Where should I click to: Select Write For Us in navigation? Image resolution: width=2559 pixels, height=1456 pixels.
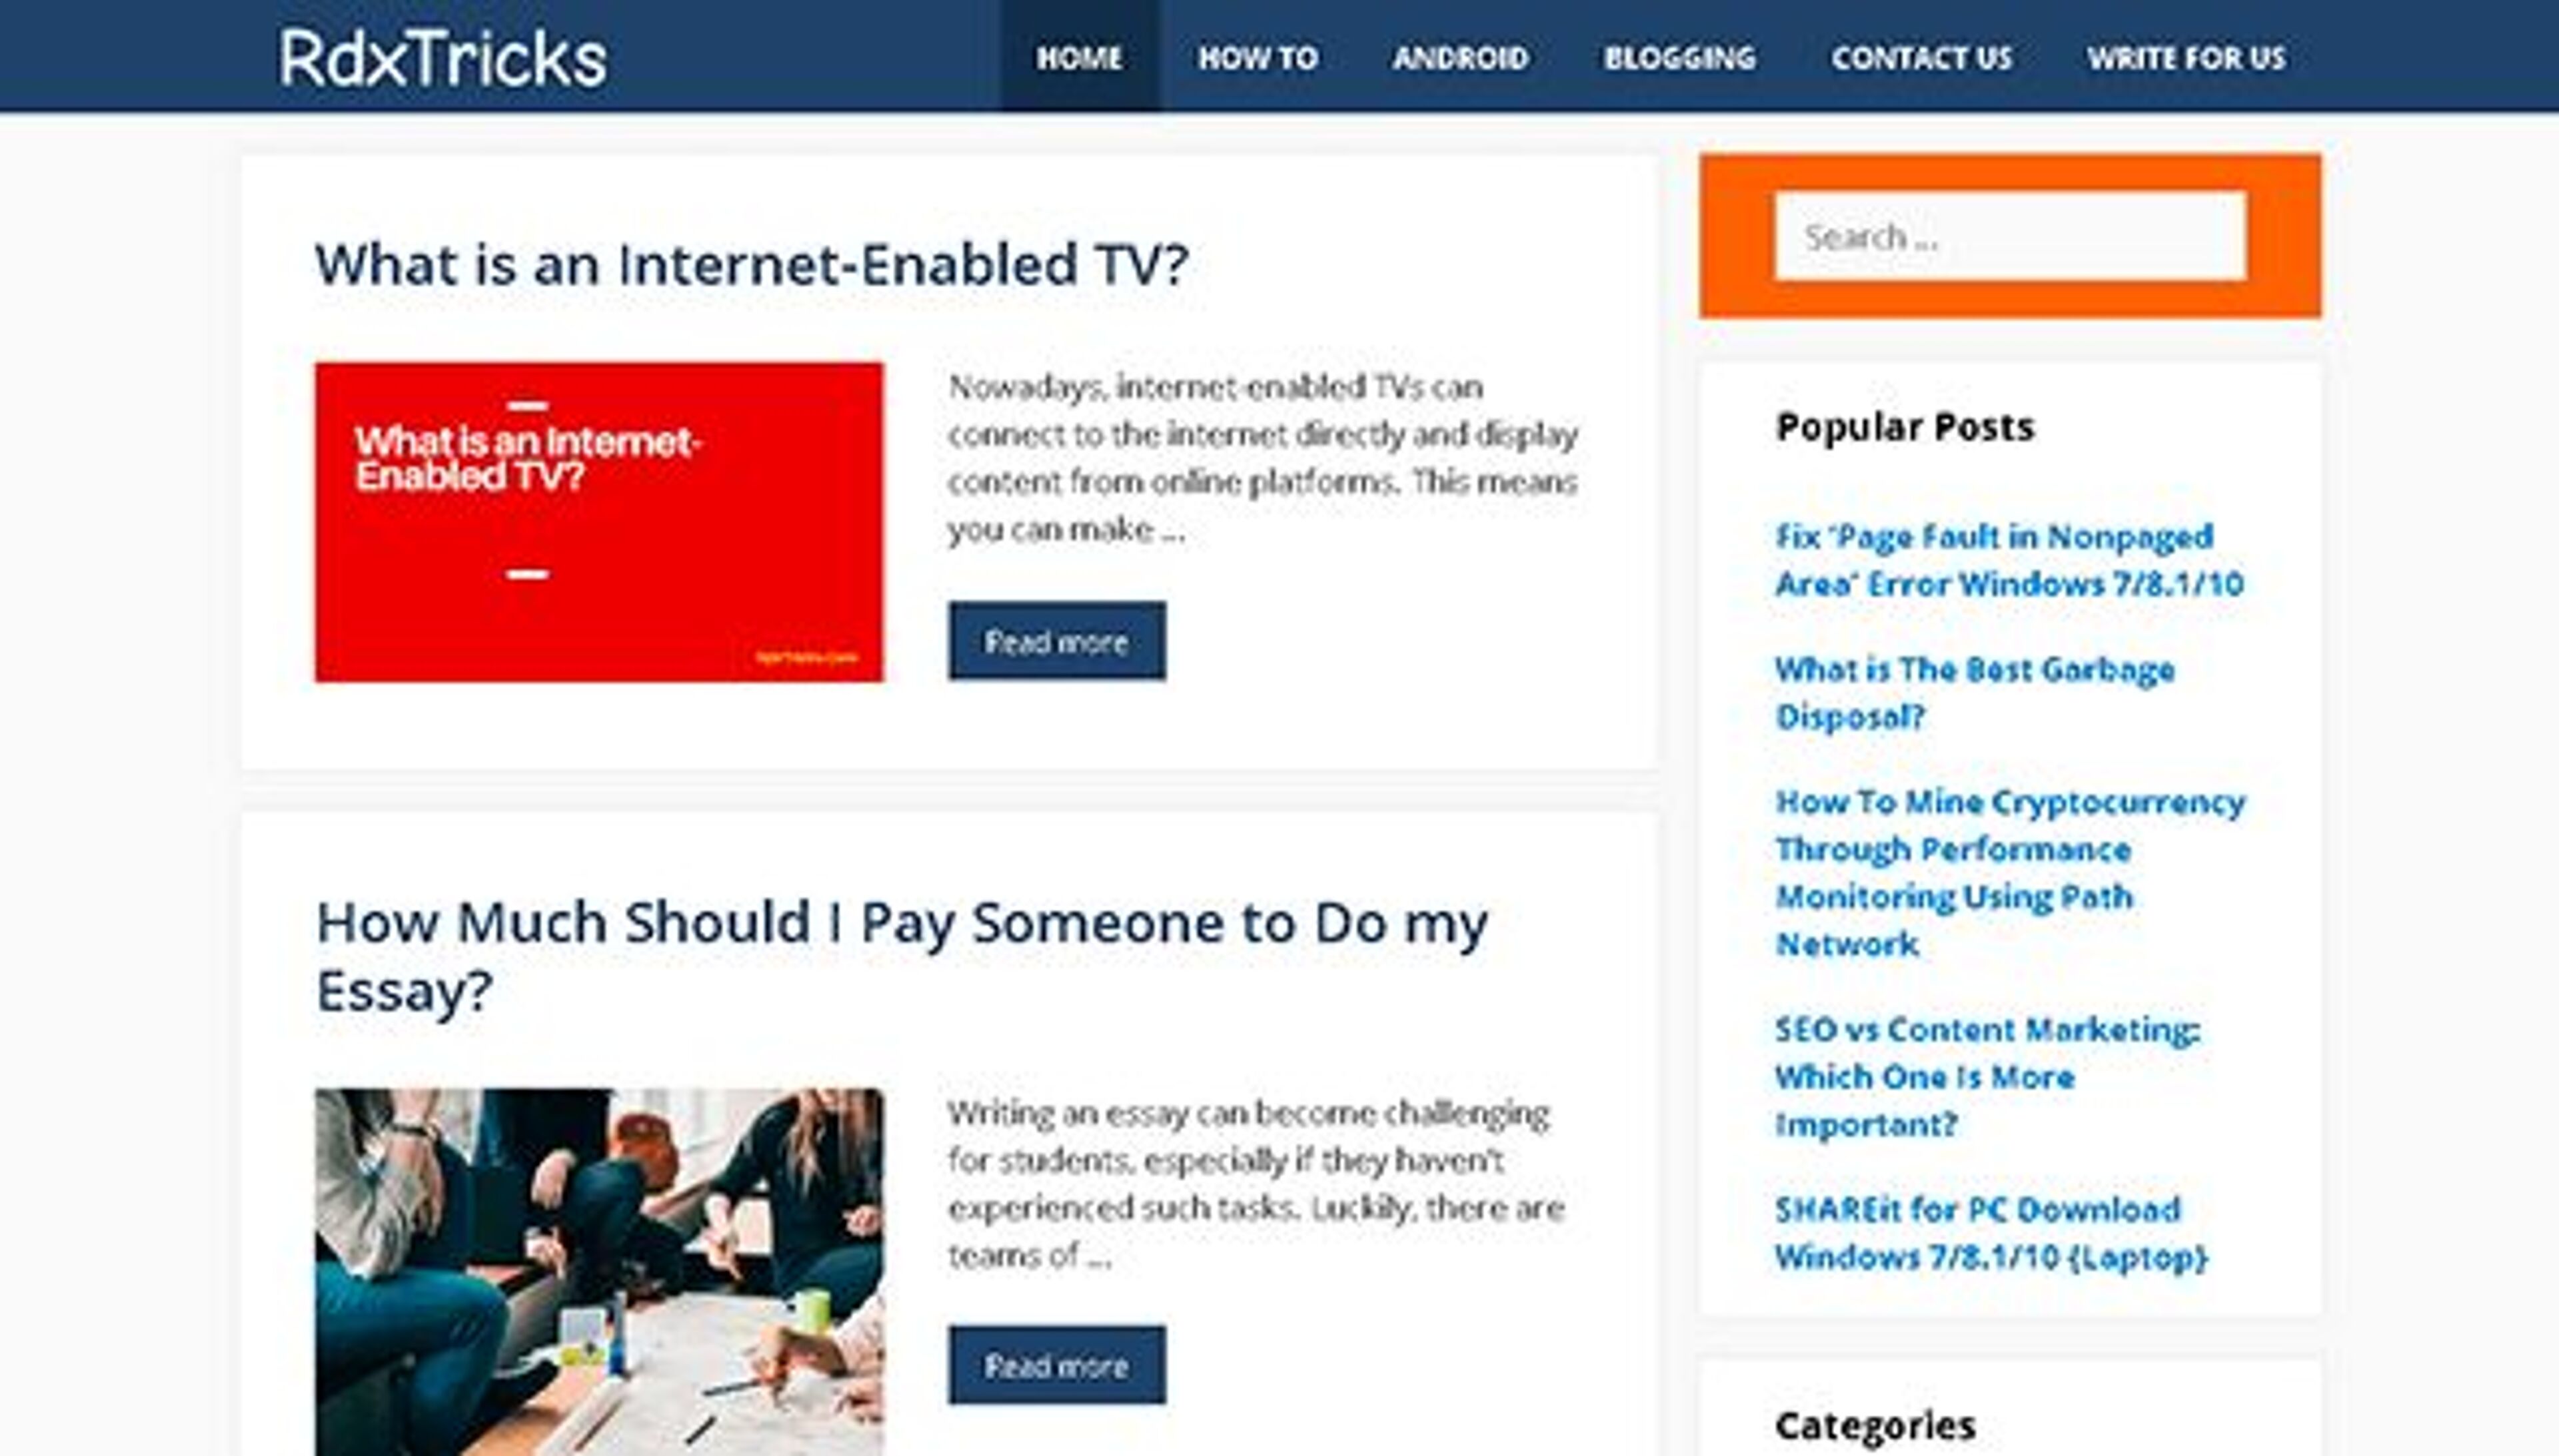(x=2186, y=57)
